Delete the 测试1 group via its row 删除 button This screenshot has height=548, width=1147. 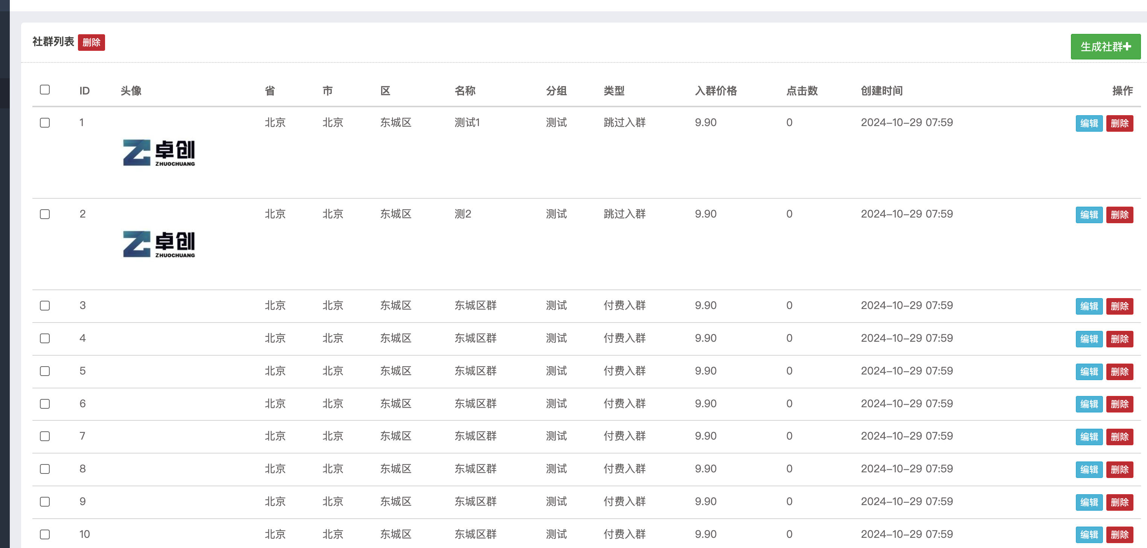click(x=1120, y=123)
